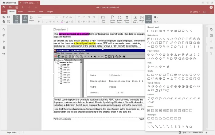Click the Edit PDF button
The width and height of the screenshot is (215, 135).
tap(17, 19)
